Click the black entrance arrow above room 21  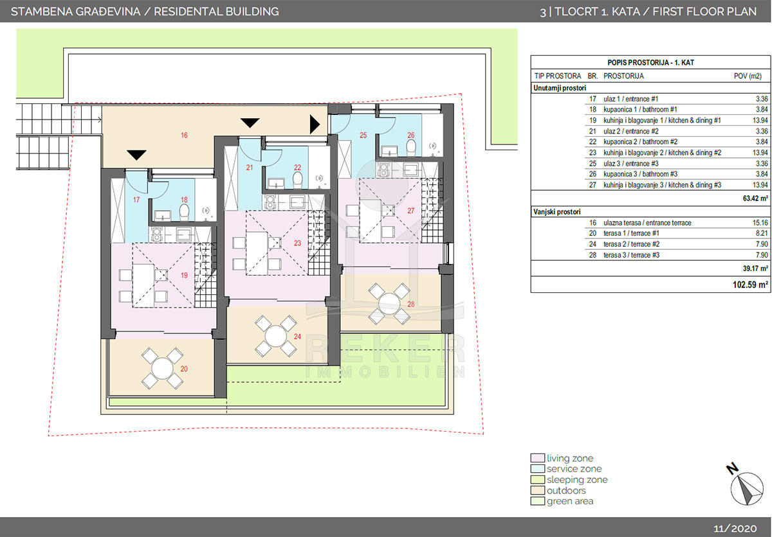[250, 123]
